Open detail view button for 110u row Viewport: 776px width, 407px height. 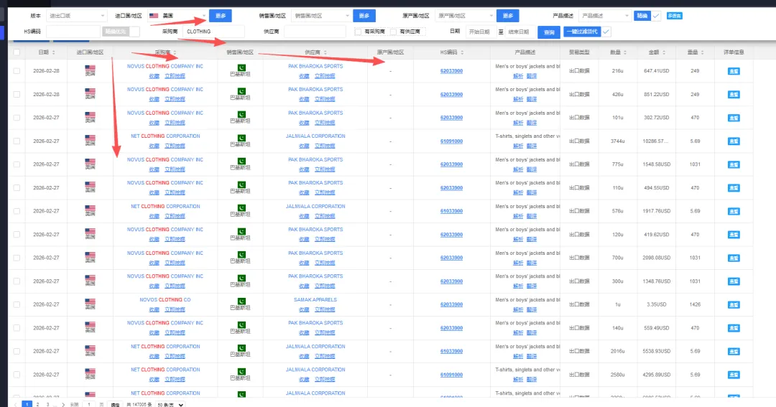(x=734, y=188)
